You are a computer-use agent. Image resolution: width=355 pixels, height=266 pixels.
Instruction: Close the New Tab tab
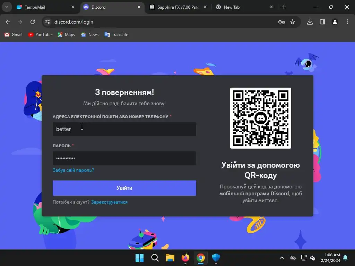tap(271, 7)
